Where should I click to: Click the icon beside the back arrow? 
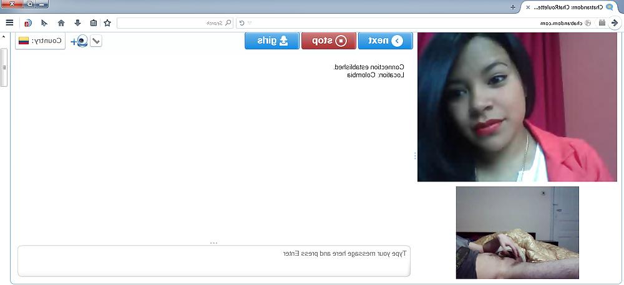click(x=602, y=23)
